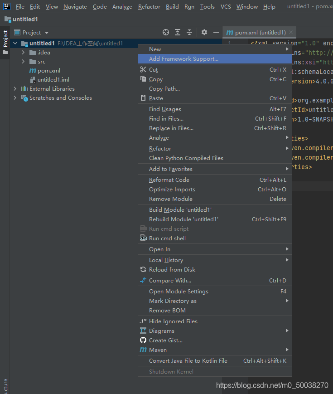Select Add Framework Support menu entry
333x394 pixels.
coord(183,59)
